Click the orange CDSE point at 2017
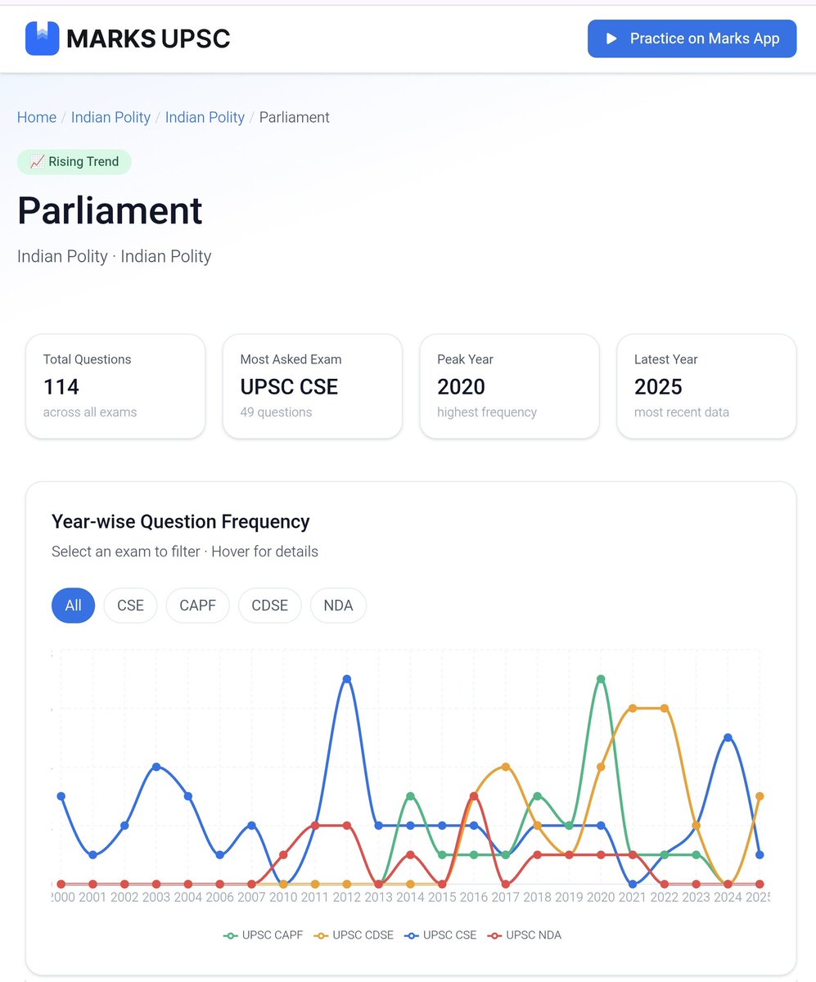This screenshot has height=982, width=816. [506, 767]
